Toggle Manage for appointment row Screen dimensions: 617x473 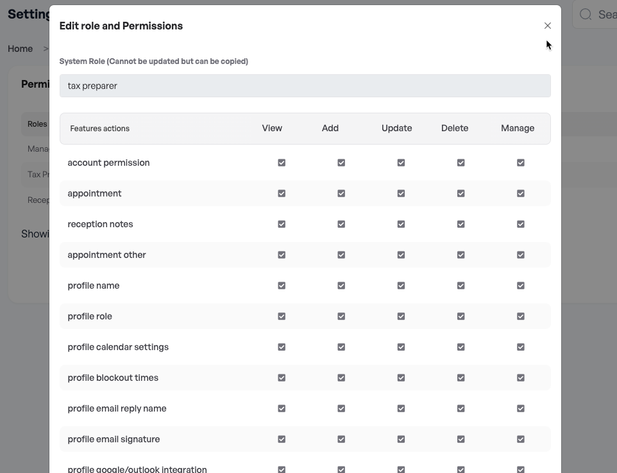click(521, 193)
